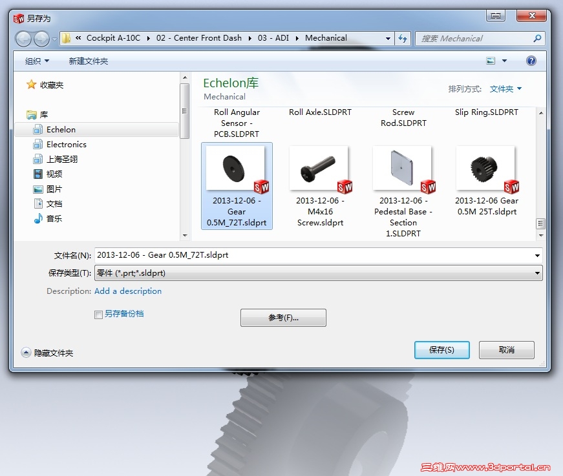The width and height of the screenshot is (563, 476).
Task: Select 02 - Center Front Dash breadcrumb
Action: click(198, 38)
